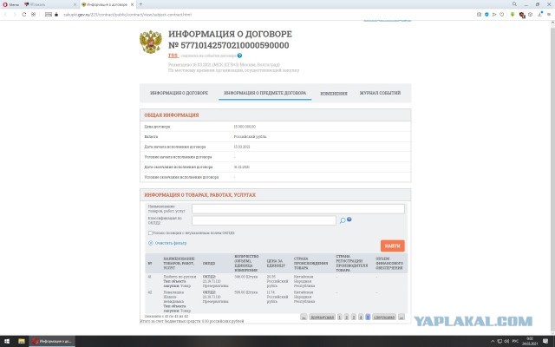Screen dimensions: 555x347
Task: Close the Информация о договоре browser tab
Action: 132,4
